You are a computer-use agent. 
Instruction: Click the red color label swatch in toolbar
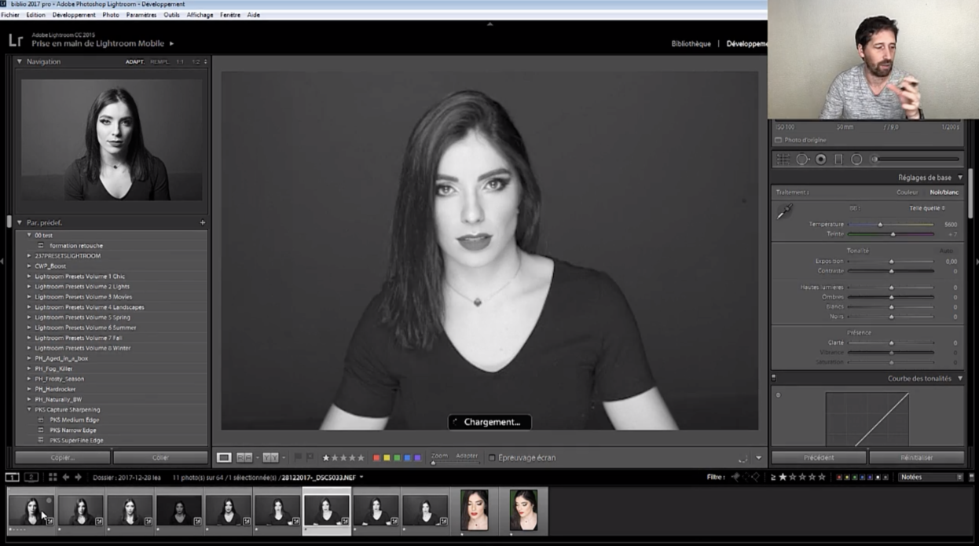point(376,458)
